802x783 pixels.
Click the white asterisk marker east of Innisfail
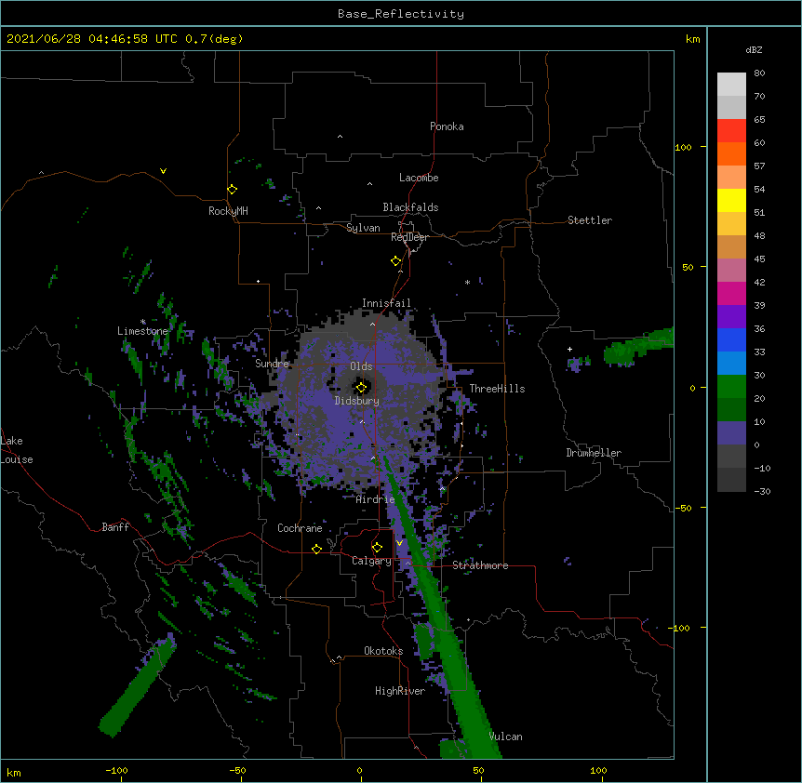point(467,282)
